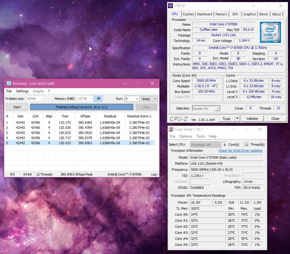Close the LinX window
The width and height of the screenshot is (290, 254).
pos(152,83)
